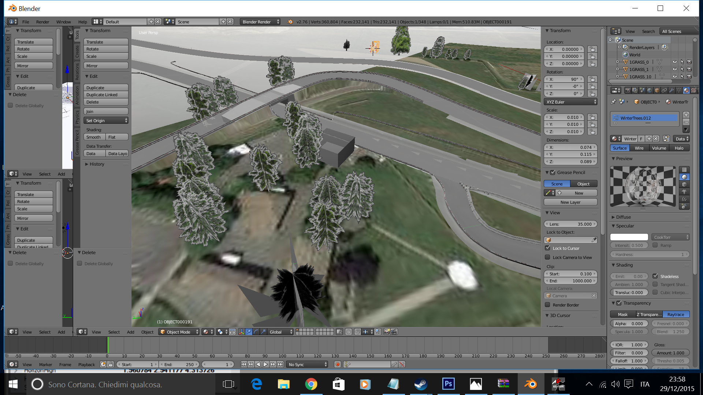Open the CookTorr specular shader dropdown
Image resolution: width=703 pixels, height=395 pixels.
tap(671, 237)
